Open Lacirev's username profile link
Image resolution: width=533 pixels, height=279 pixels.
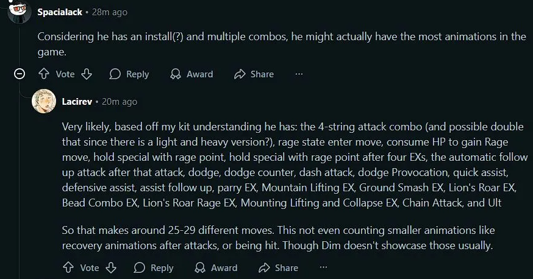tap(77, 102)
